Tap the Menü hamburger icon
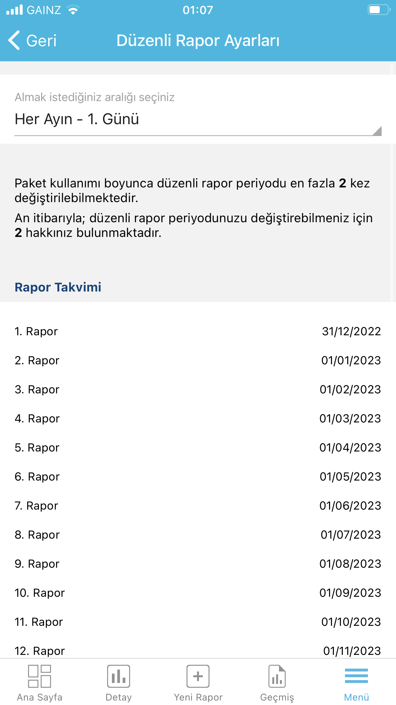396x705 pixels. point(356,676)
